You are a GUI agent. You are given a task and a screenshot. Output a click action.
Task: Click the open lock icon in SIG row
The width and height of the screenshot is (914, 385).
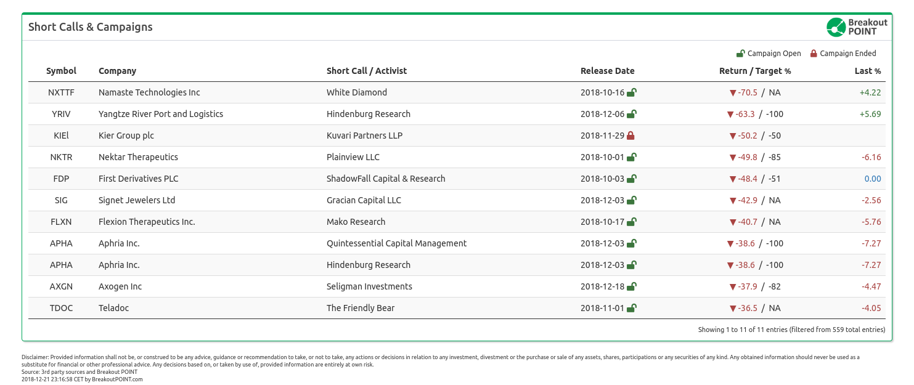coord(632,200)
